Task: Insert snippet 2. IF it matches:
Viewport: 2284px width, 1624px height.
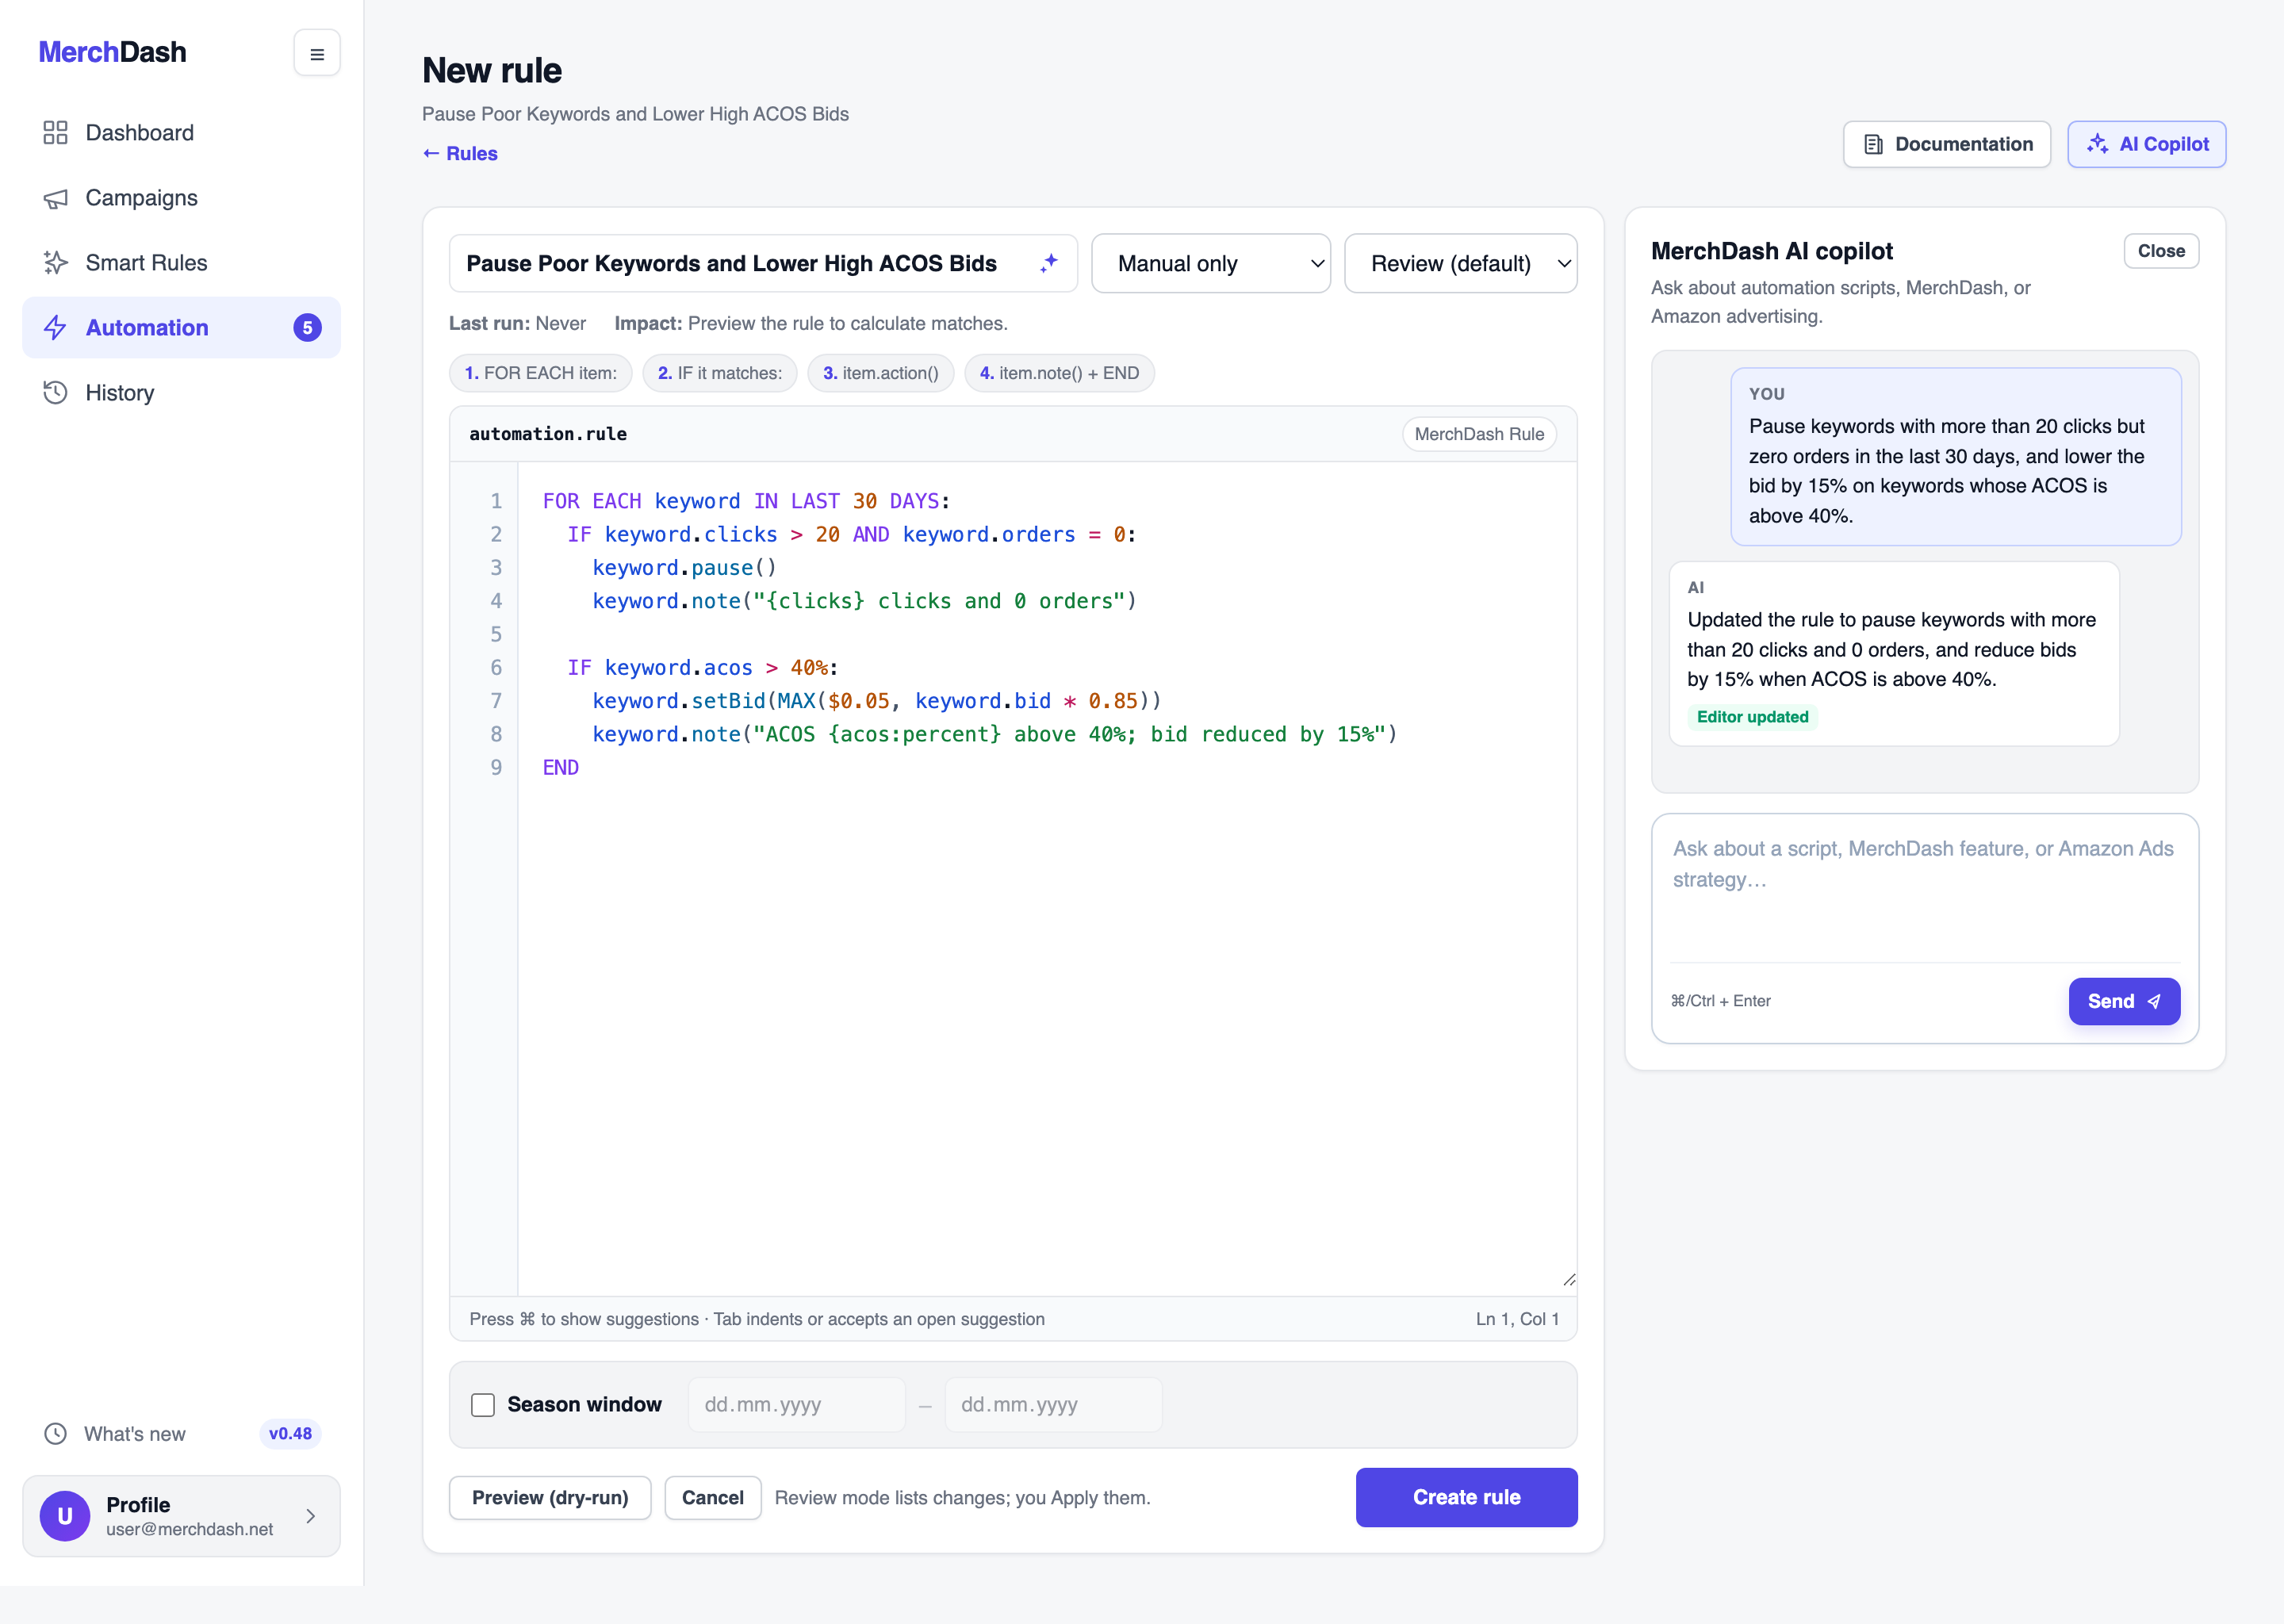Action: pyautogui.click(x=719, y=373)
